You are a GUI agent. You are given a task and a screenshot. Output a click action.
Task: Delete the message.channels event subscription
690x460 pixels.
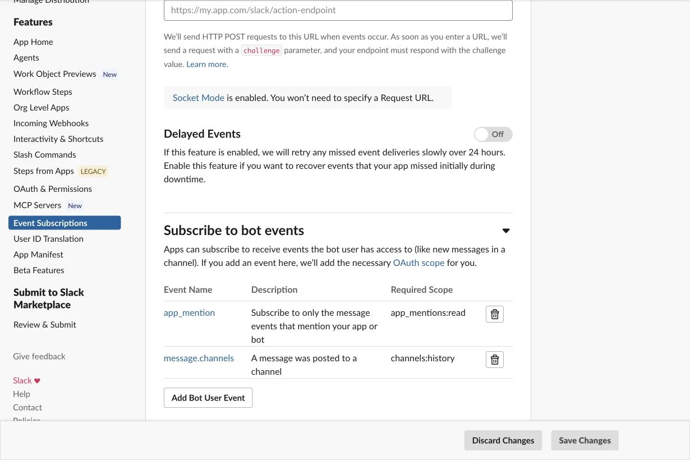(495, 360)
